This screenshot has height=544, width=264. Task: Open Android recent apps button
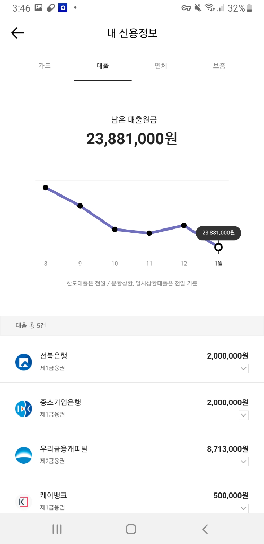click(x=57, y=529)
